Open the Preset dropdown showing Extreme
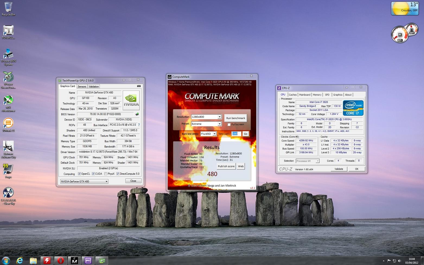The height and width of the screenshot is (265, 424). coord(206,124)
